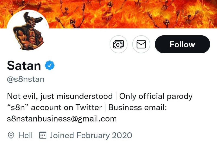The image size is (217, 145).
Task: Click the display name Satan
Action: 24,65
